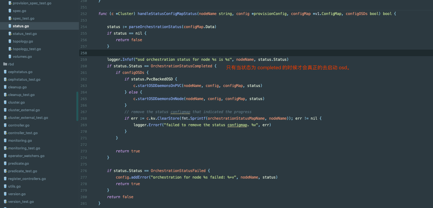The image size is (433, 208).
Task: Select operator_watchers.go in the project tree
Action: tap(26, 156)
